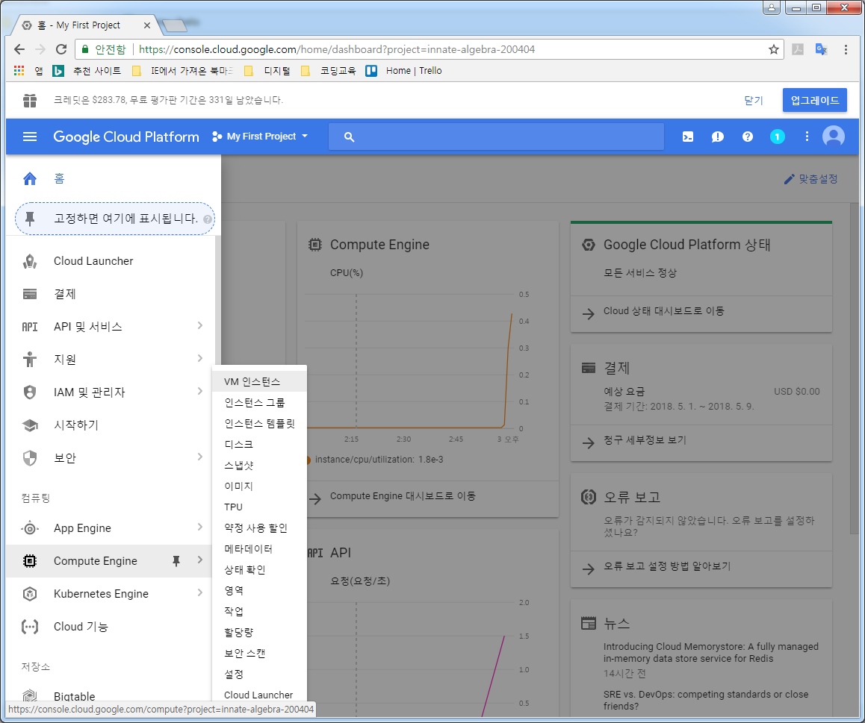This screenshot has width=865, height=723.
Task: Select 약정 사용 할인 in submenu
Action: pos(259,528)
